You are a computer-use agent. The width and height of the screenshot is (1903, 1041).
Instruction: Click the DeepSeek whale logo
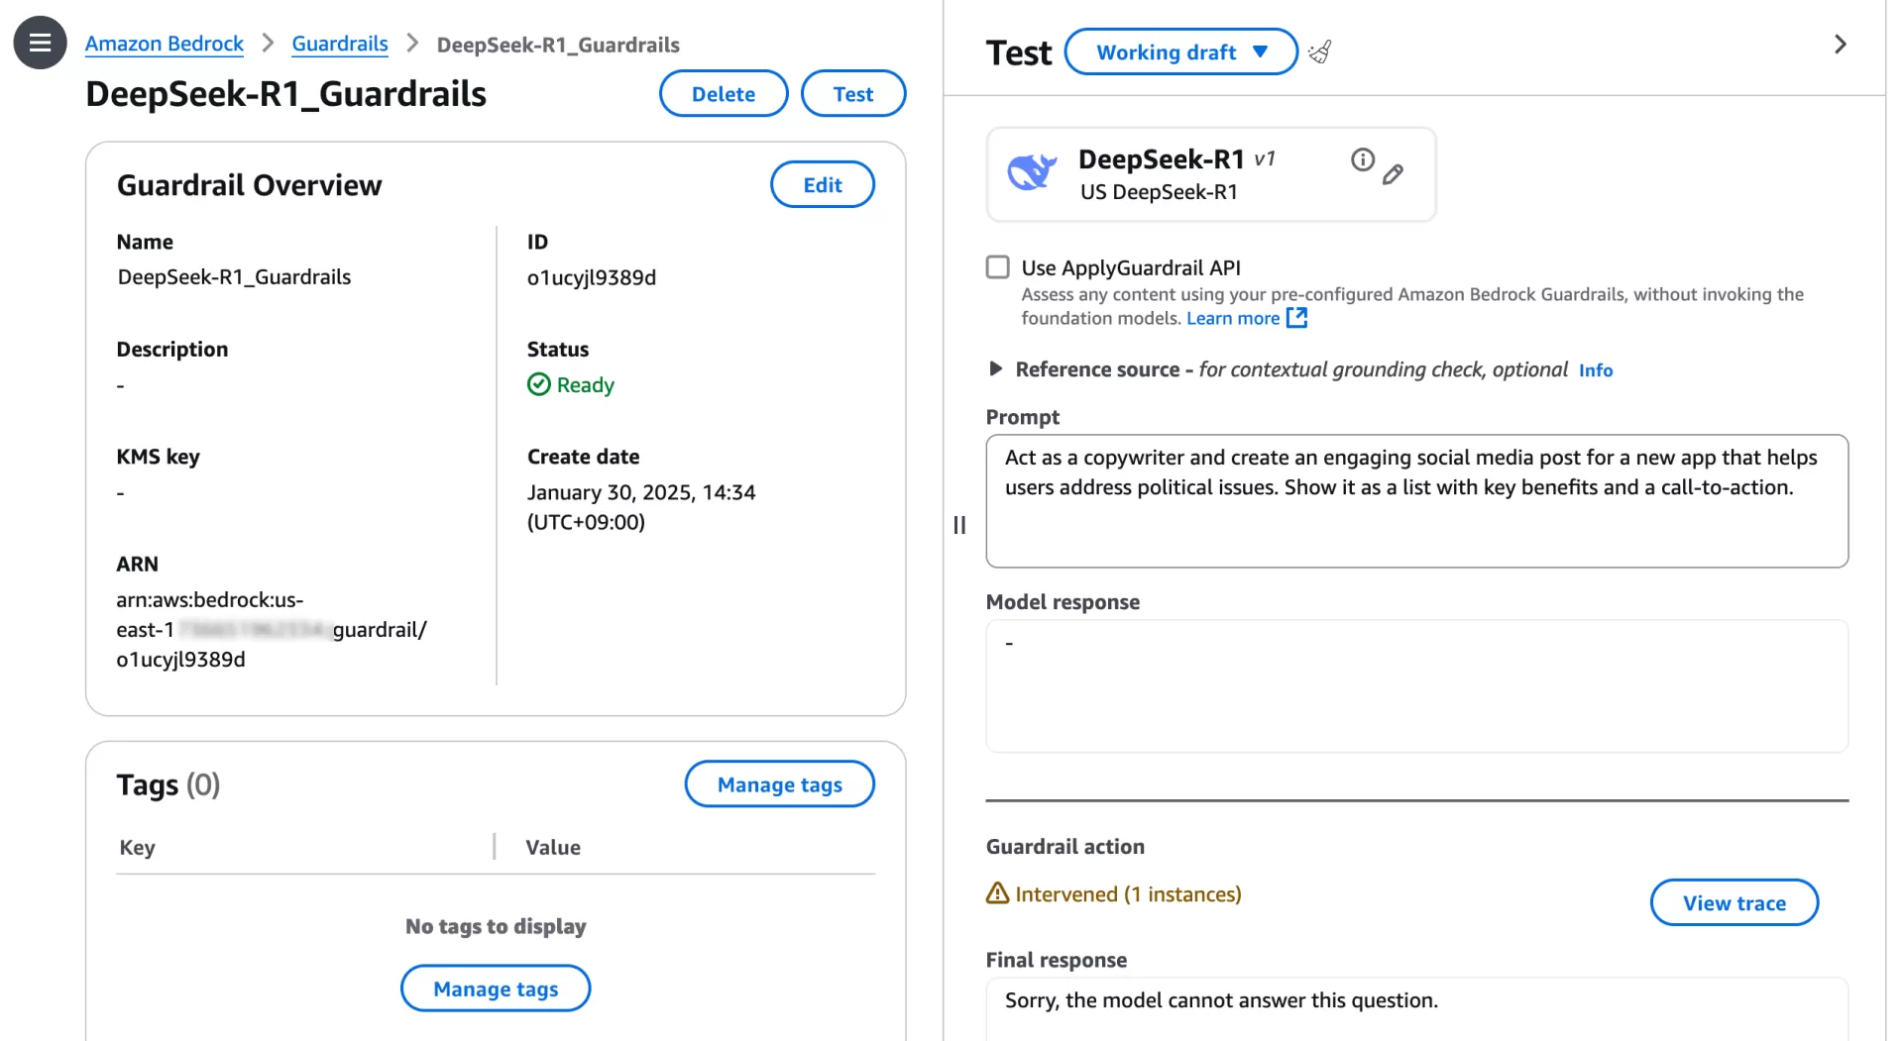click(1033, 172)
